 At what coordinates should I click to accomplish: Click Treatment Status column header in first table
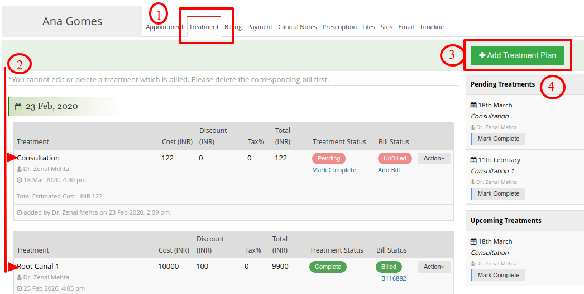tap(339, 142)
